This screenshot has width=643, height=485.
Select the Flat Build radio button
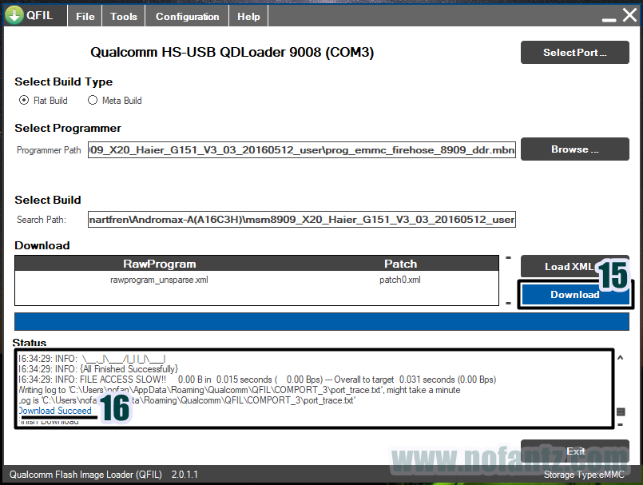(x=25, y=100)
